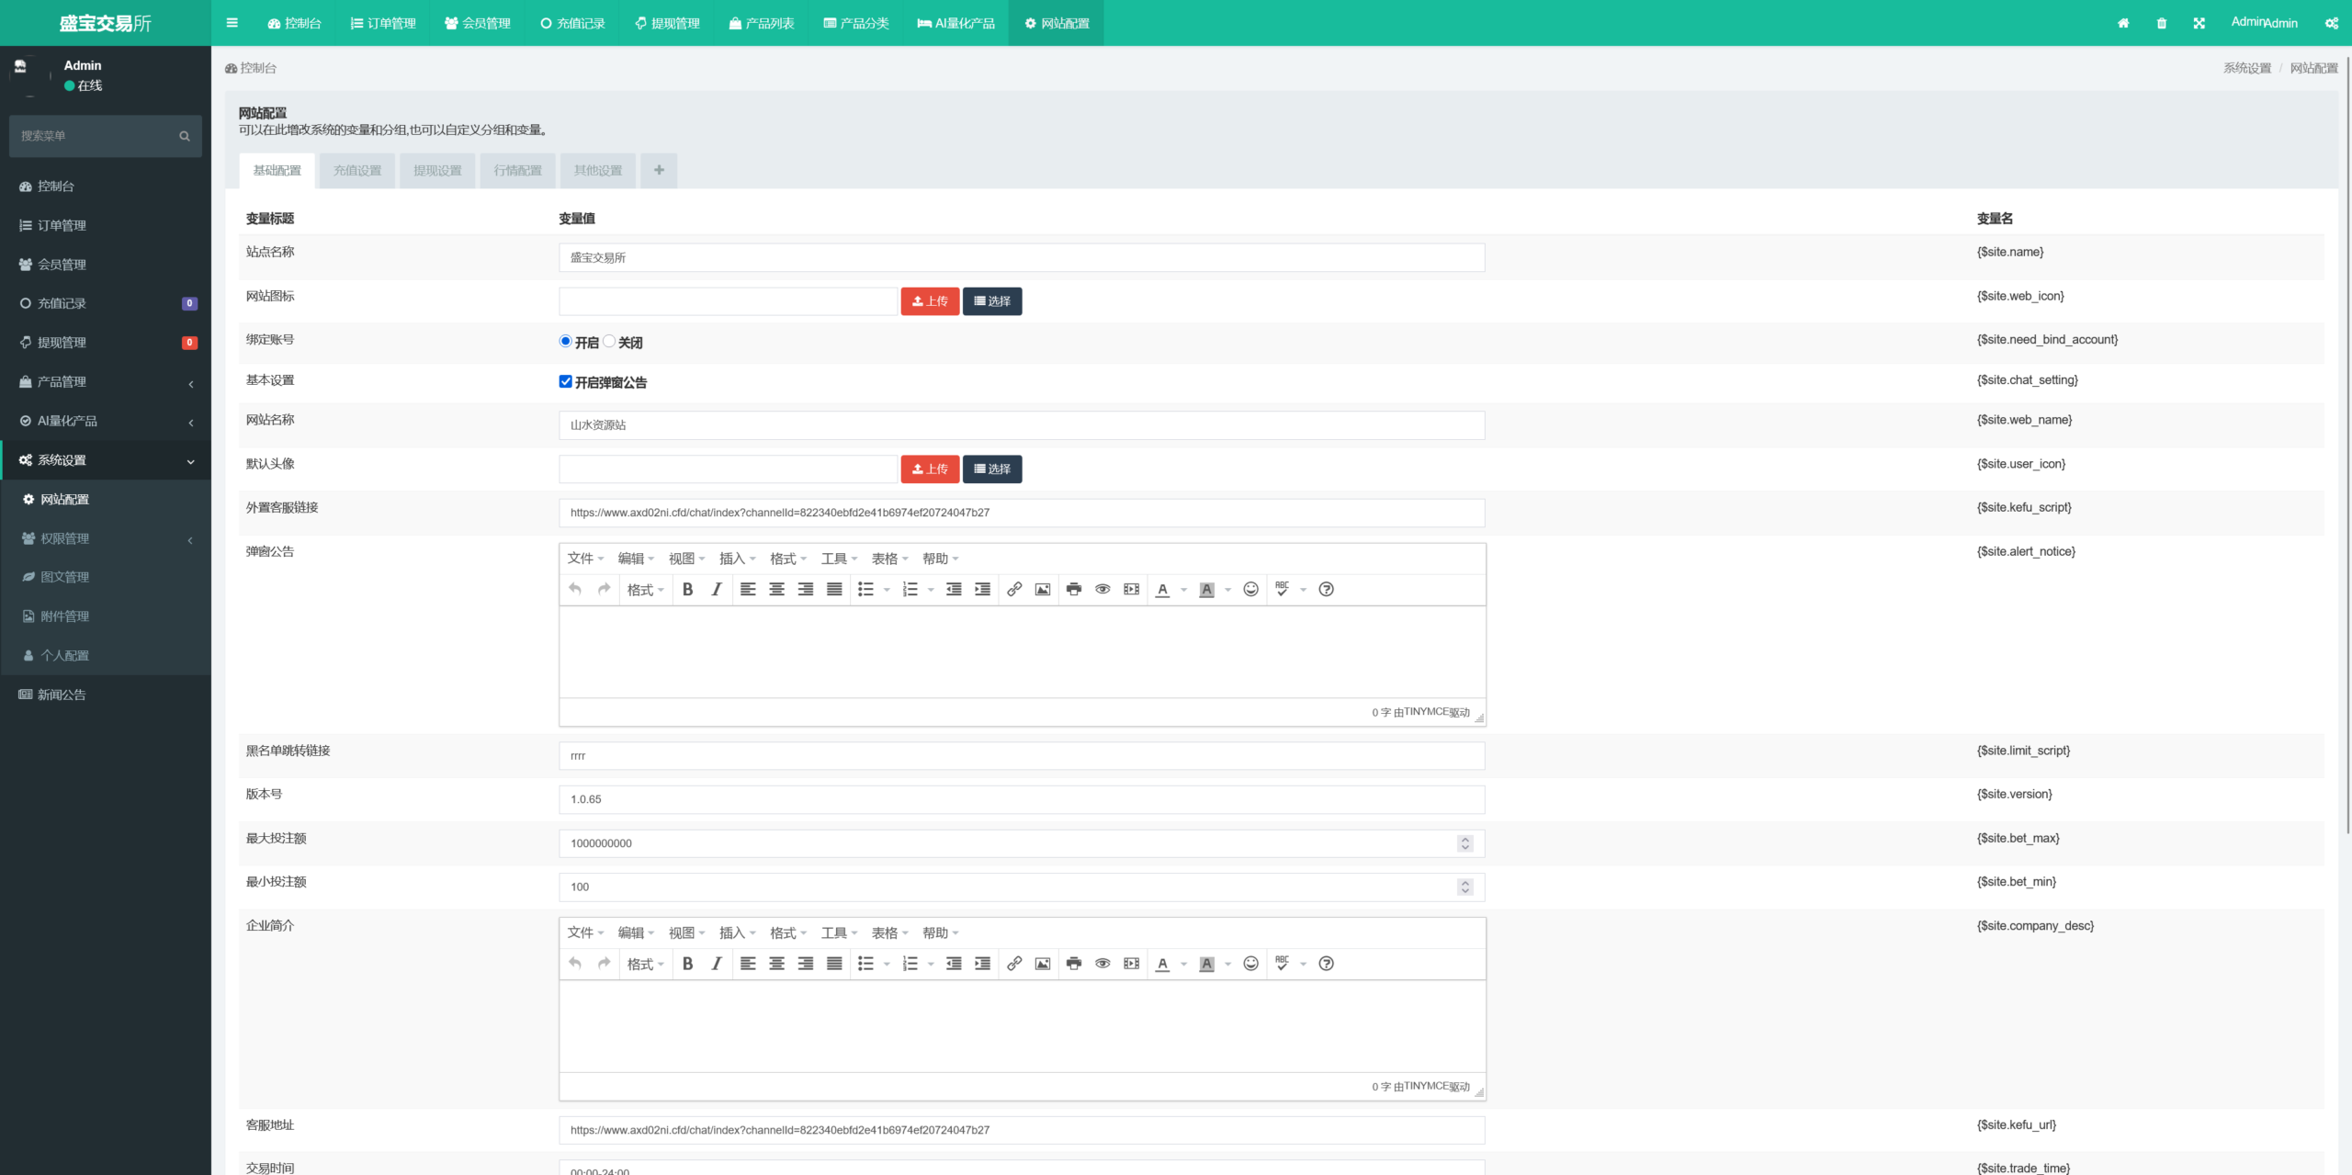Open emoticons in popup notice editor
This screenshot has width=2352, height=1175.
coord(1250,590)
